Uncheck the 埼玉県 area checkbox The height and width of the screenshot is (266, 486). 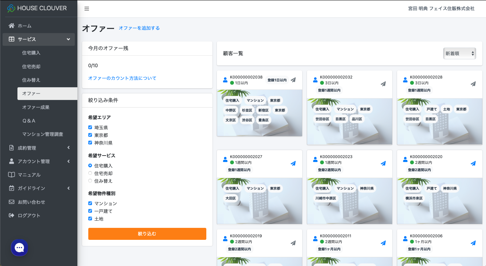click(x=90, y=128)
